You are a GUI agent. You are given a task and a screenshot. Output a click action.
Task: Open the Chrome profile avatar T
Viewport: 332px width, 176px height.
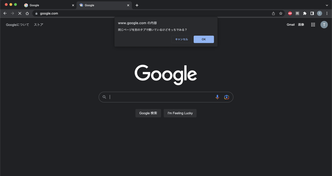pos(320,13)
